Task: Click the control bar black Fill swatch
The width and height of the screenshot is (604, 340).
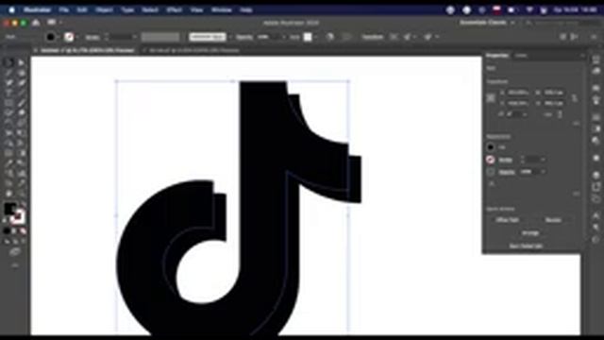Action: click(50, 37)
